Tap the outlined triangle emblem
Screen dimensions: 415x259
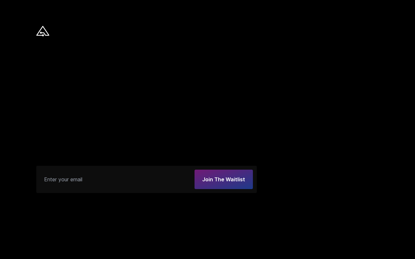pos(43,31)
